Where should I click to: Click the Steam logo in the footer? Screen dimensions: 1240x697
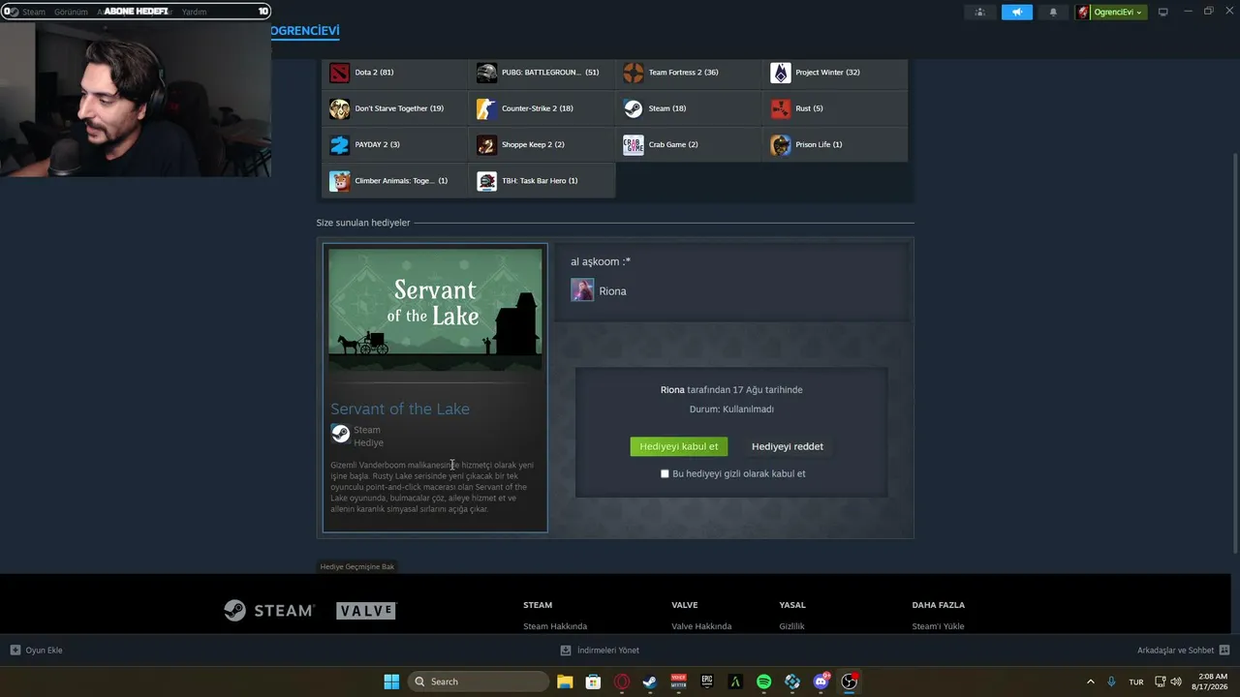[x=269, y=611]
